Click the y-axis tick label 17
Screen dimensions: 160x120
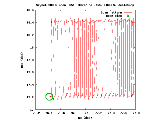click(32, 110)
